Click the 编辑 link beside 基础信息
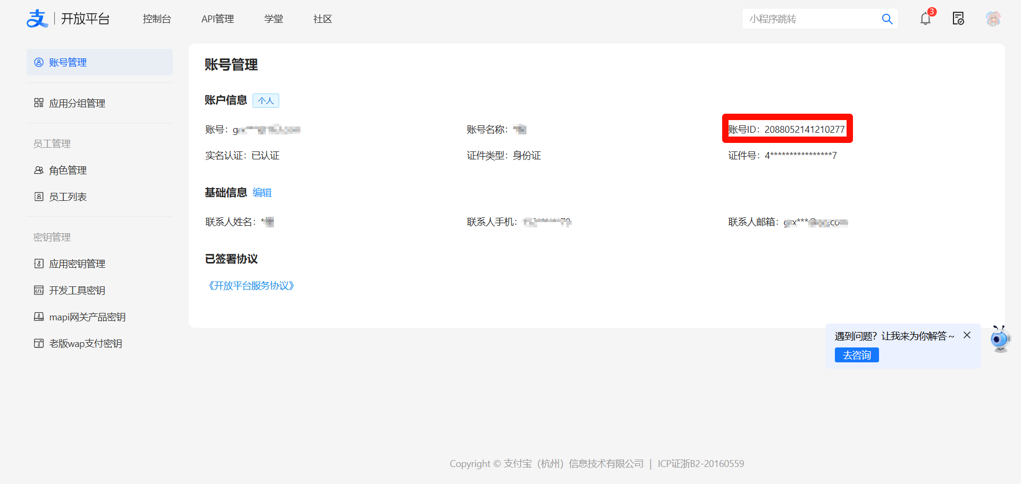This screenshot has height=484, width=1021. click(x=262, y=192)
